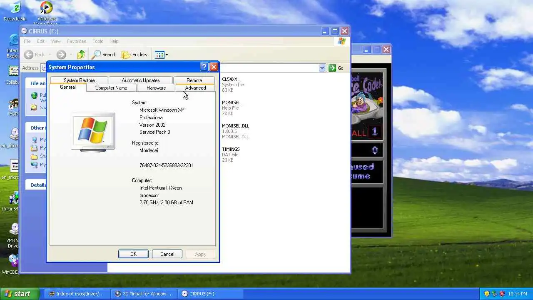Image resolution: width=533 pixels, height=300 pixels.
Task: Click OK in System Properties dialog
Action: [133, 254]
